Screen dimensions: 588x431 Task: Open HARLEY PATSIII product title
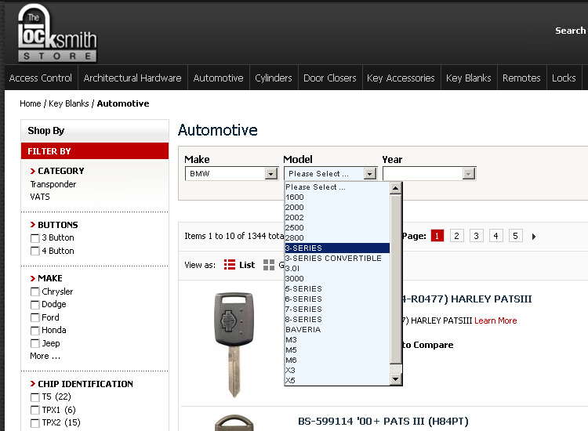[467, 299]
